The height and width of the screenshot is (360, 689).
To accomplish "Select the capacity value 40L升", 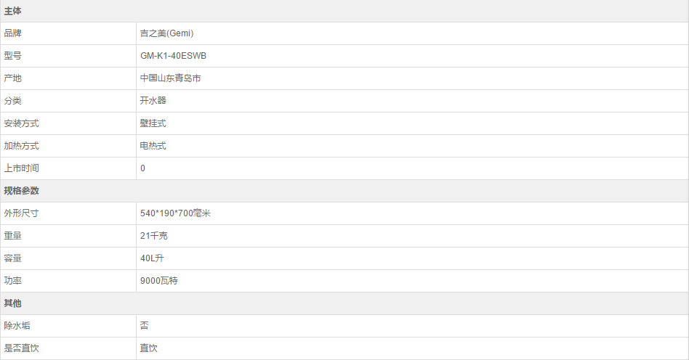I will point(153,258).
